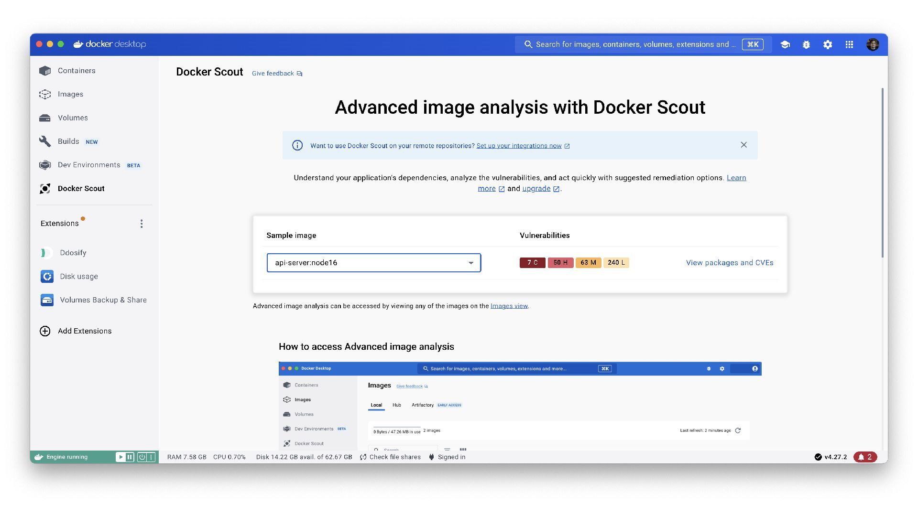Open the user profile avatar
The height and width of the screenshot is (516, 918).
click(x=873, y=44)
